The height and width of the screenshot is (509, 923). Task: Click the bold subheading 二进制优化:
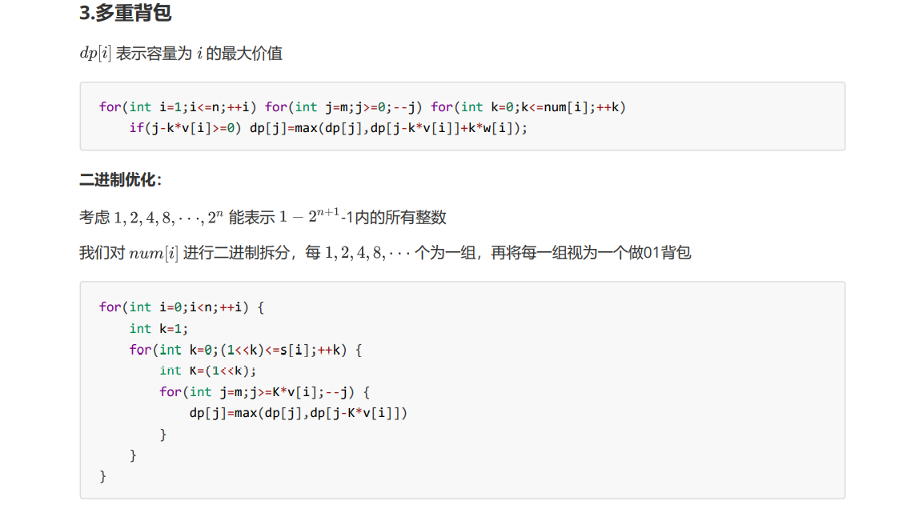point(121,179)
